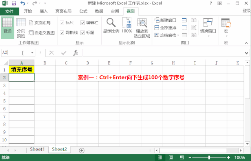Open 自定义视图 dialog
Viewport: 251px width, 161px height.
42,33
